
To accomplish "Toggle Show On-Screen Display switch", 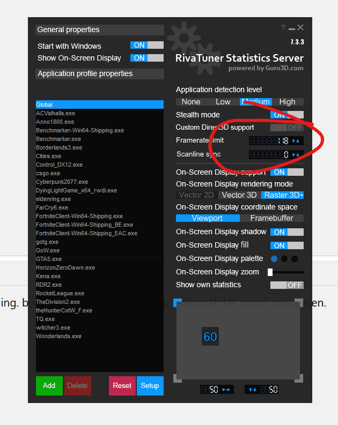I will coord(147,58).
